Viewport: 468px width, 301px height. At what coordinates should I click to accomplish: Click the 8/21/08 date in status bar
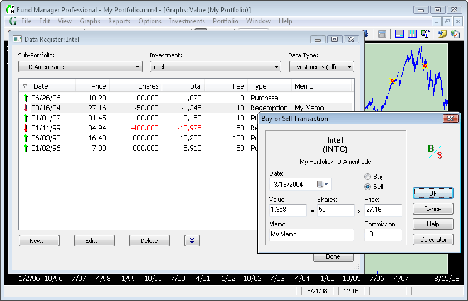(x=317, y=291)
